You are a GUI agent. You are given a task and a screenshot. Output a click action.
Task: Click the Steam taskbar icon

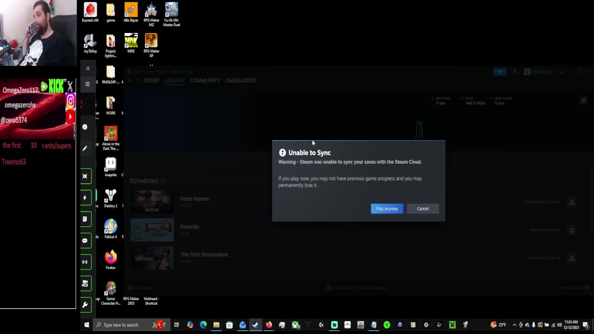point(255,325)
